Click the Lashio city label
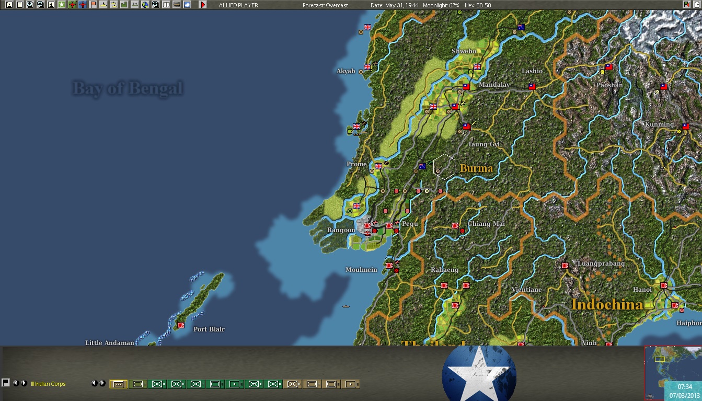The image size is (702, 401). (532, 71)
